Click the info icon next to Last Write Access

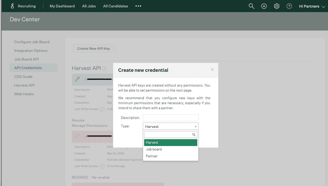(102, 109)
